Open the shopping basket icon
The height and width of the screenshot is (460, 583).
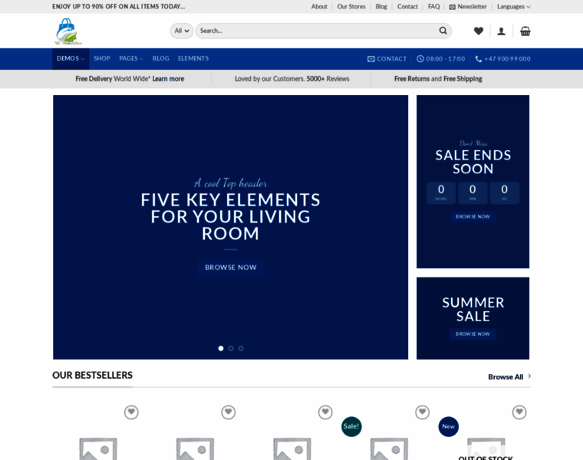(525, 31)
